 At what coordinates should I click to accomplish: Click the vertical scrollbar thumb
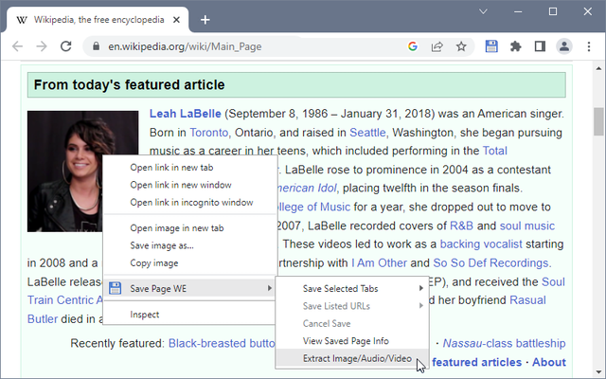(598, 122)
